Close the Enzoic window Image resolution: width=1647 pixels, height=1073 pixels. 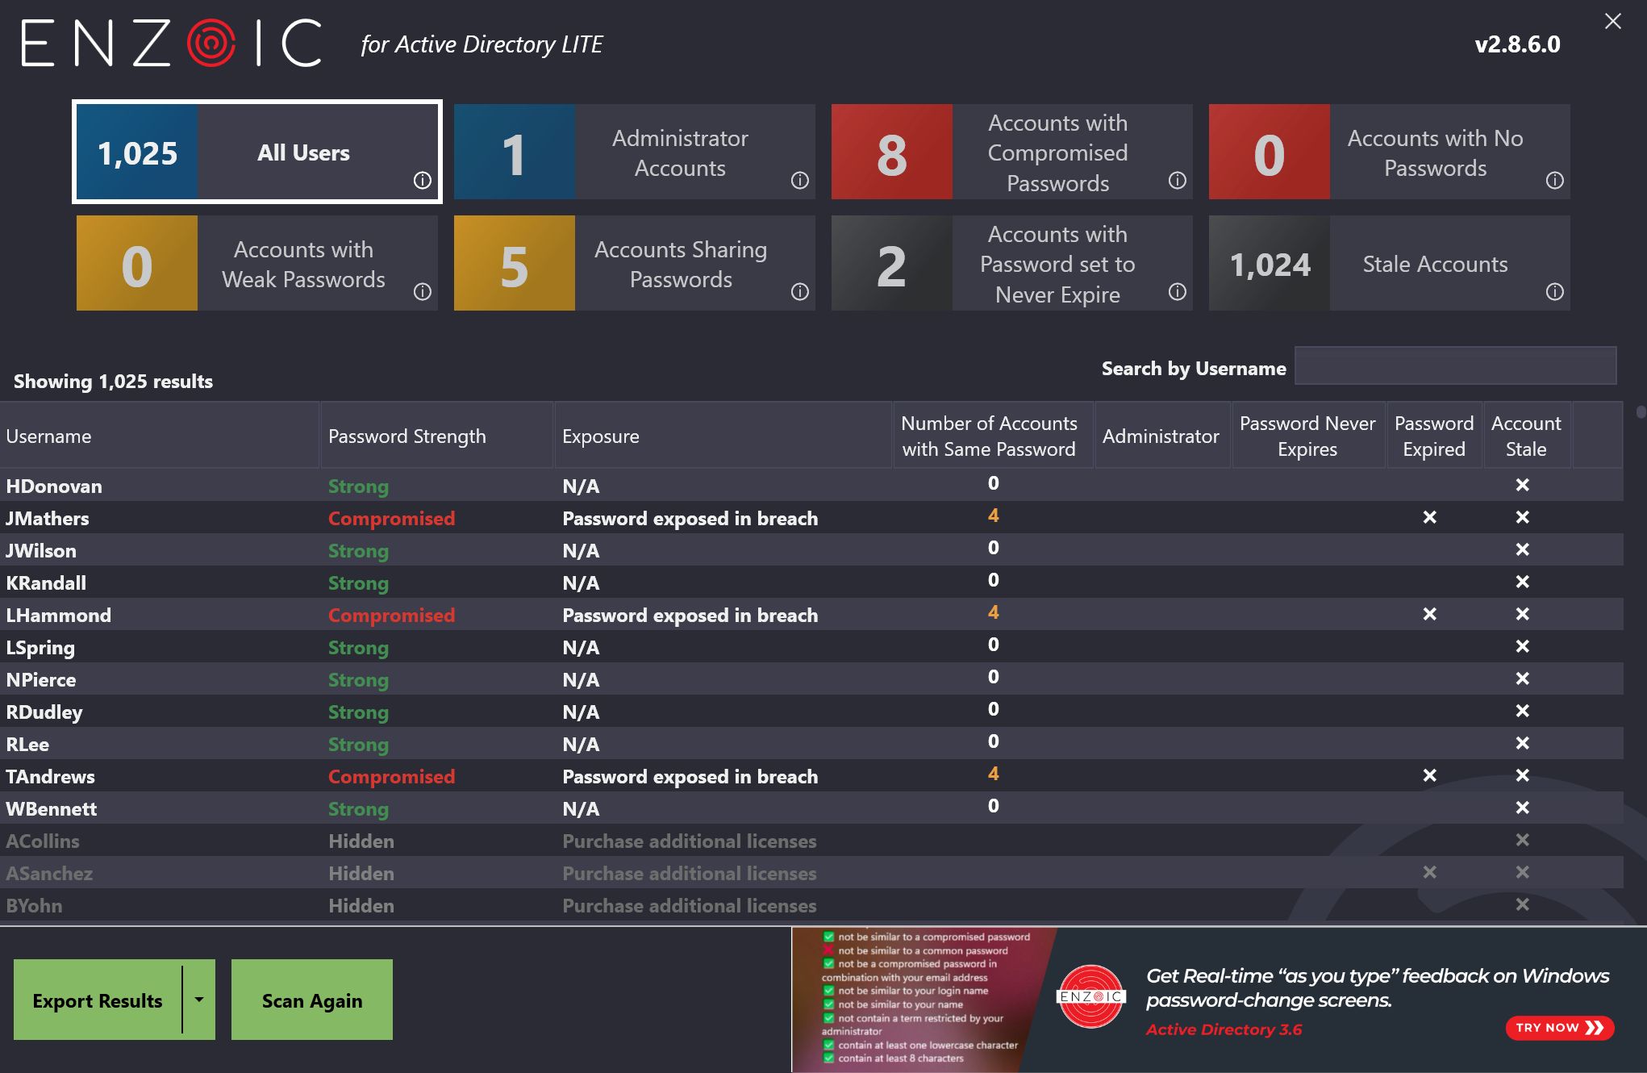click(x=1613, y=21)
